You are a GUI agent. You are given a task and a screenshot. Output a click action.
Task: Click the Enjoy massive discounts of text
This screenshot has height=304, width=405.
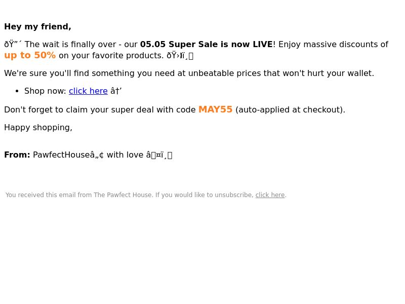pos(333,45)
